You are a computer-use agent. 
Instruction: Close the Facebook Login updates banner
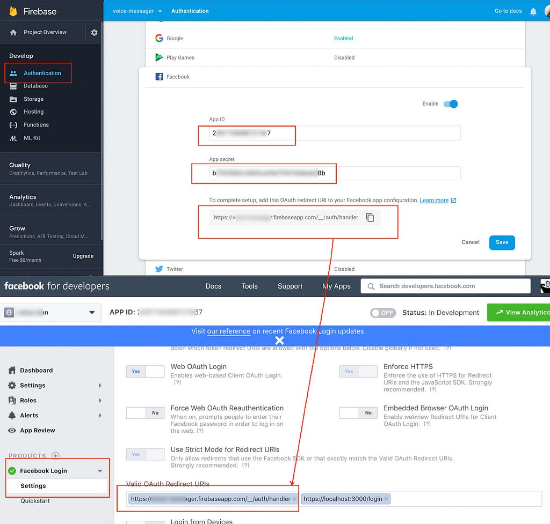click(x=279, y=341)
